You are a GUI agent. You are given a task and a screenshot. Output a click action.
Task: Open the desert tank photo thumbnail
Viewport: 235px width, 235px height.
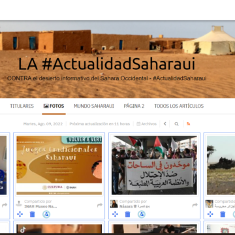221,165
